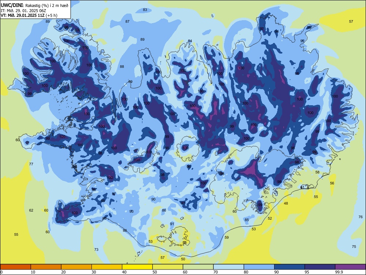Image resolution: width=366 pixels, height=275 pixels.
Task: Click the map value '48'
Action: [286, 203]
